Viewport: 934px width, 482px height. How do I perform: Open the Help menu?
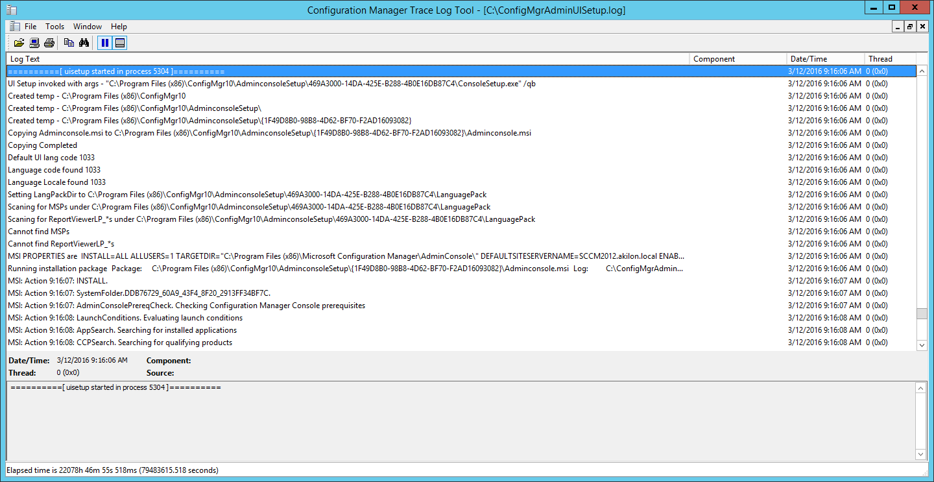point(119,27)
